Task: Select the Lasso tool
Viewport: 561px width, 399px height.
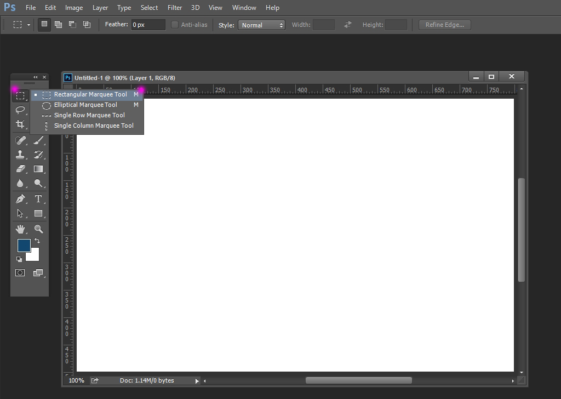Action: (20, 110)
